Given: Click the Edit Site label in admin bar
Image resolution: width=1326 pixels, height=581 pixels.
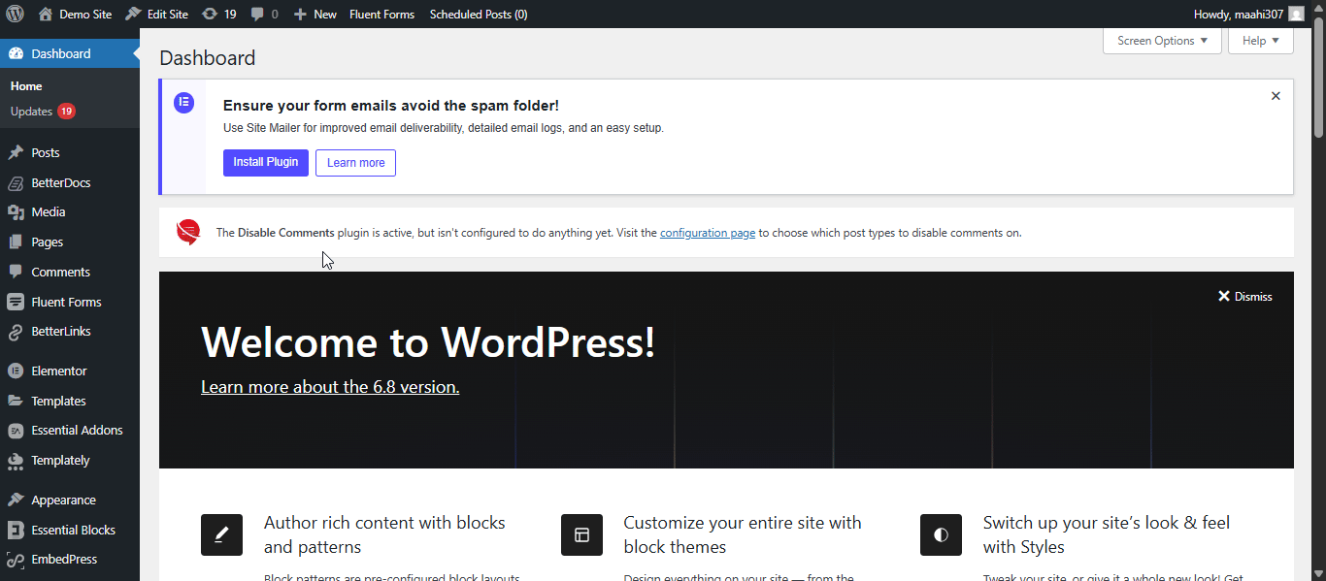Looking at the screenshot, I should click(168, 15).
